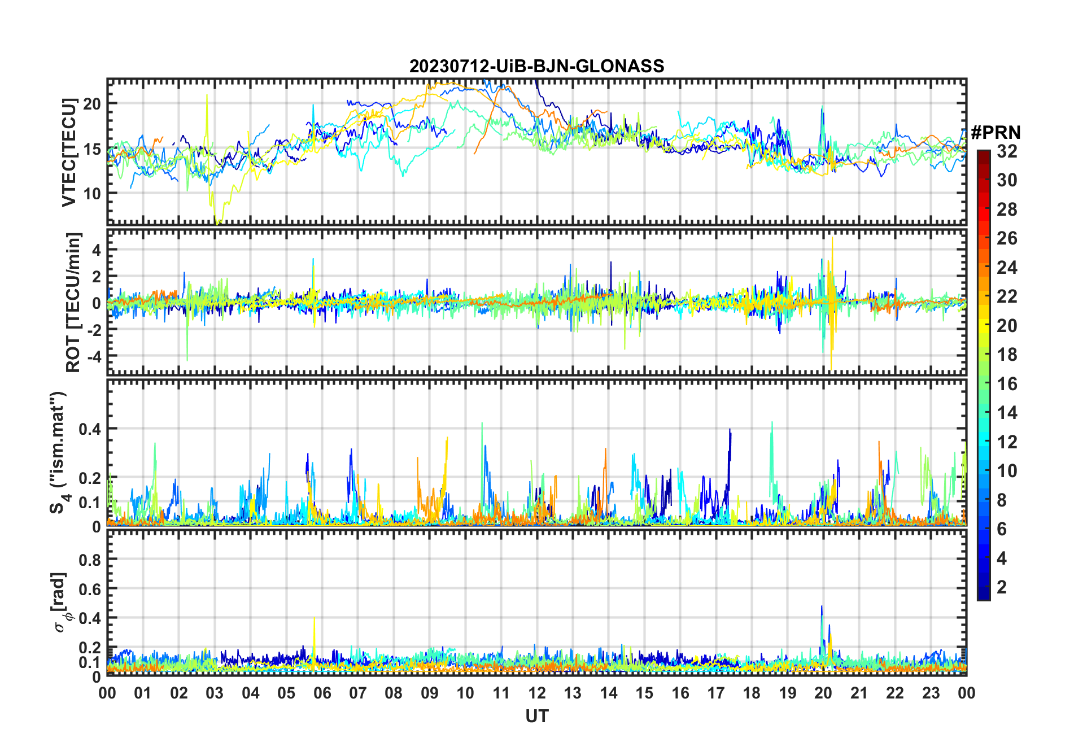Click the sigma-phi [rad] y-axis label
This screenshot has height=751, width=1074.
point(62,602)
